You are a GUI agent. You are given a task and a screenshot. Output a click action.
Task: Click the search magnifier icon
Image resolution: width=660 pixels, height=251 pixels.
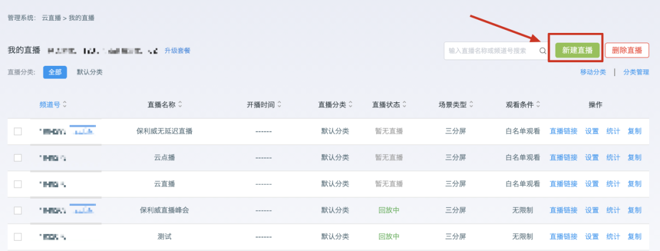coord(543,51)
